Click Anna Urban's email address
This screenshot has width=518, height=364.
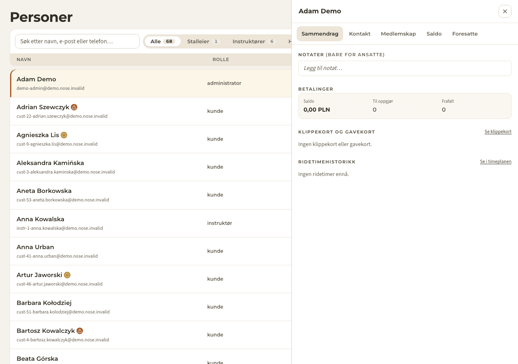[x=57, y=256]
